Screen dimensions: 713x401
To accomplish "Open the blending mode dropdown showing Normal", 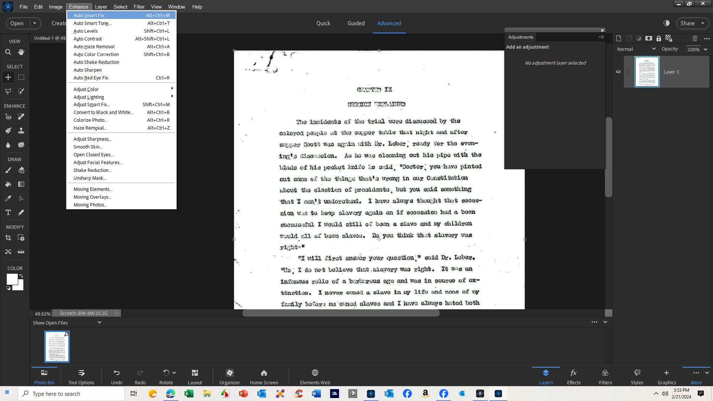I will tap(636, 49).
